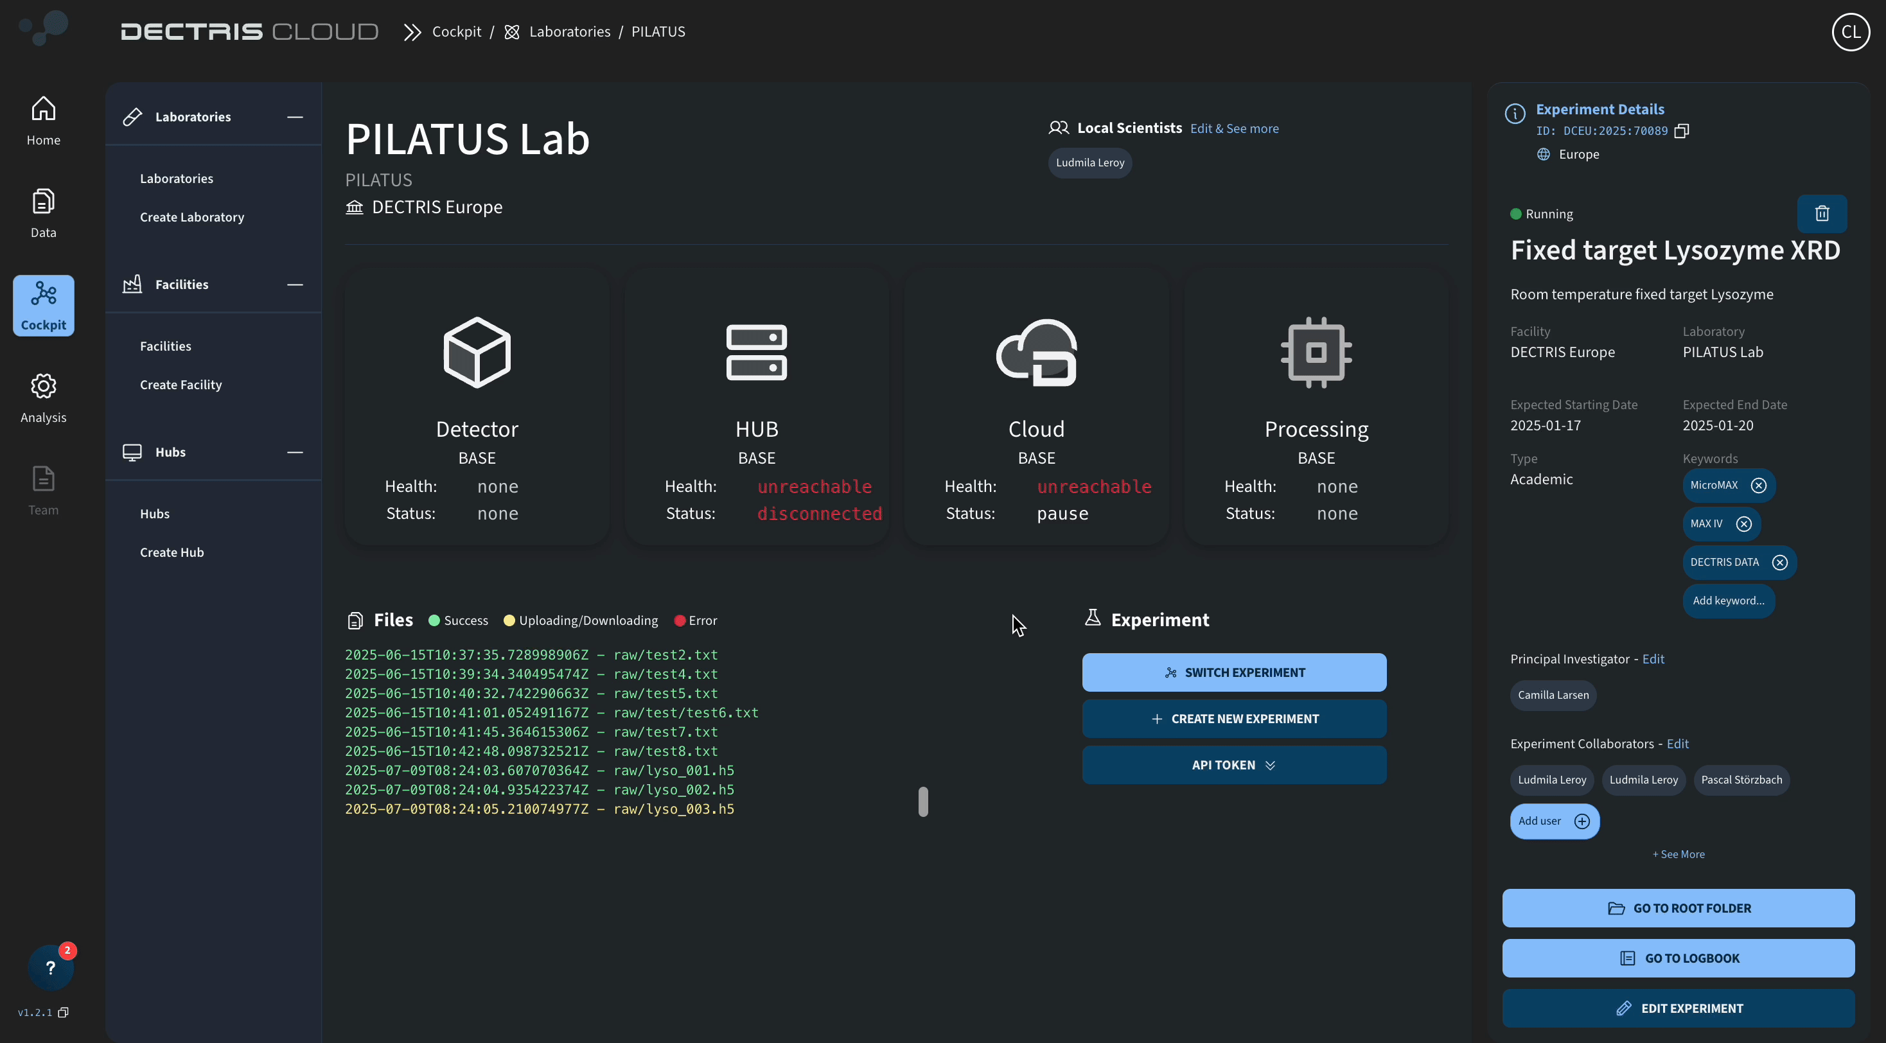This screenshot has height=1043, width=1886.
Task: Click the PILATUS breadcrumb text
Action: point(657,31)
